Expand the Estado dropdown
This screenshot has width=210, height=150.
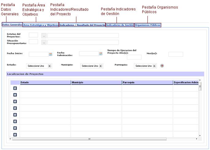(x=49, y=66)
